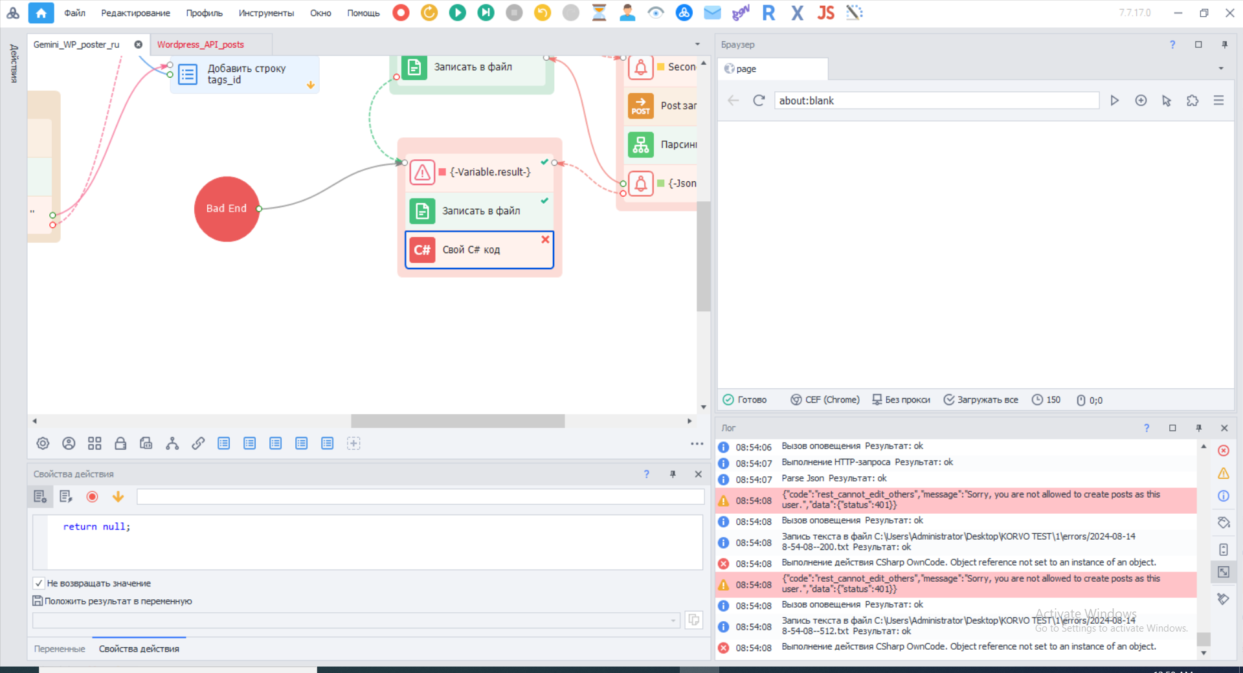The width and height of the screenshot is (1243, 673).
Task: Open the three-dots overflow menu below canvas
Action: click(x=697, y=443)
